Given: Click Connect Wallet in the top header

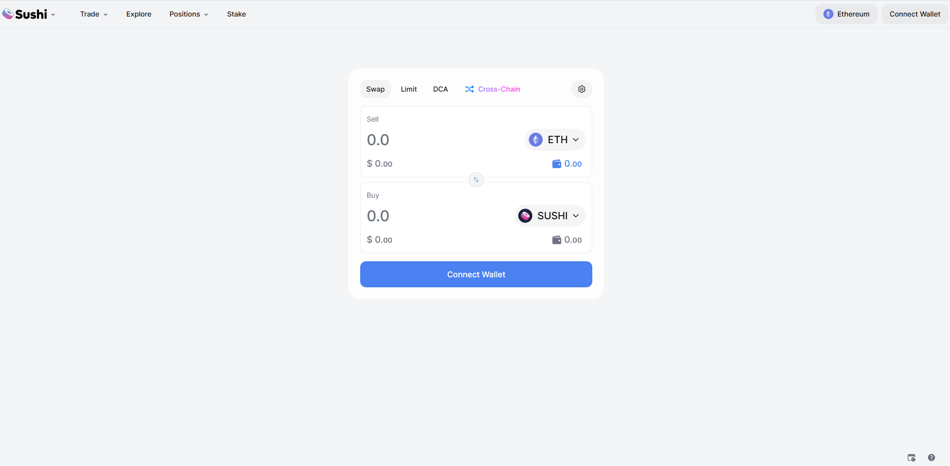Looking at the screenshot, I should pos(914,14).
